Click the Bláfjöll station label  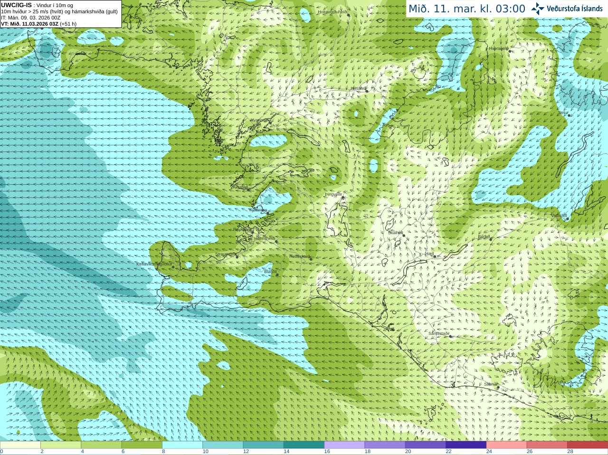pos(270,272)
